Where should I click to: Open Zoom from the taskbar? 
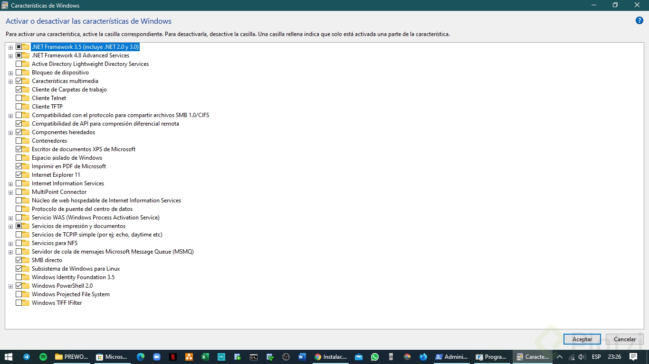point(157,357)
